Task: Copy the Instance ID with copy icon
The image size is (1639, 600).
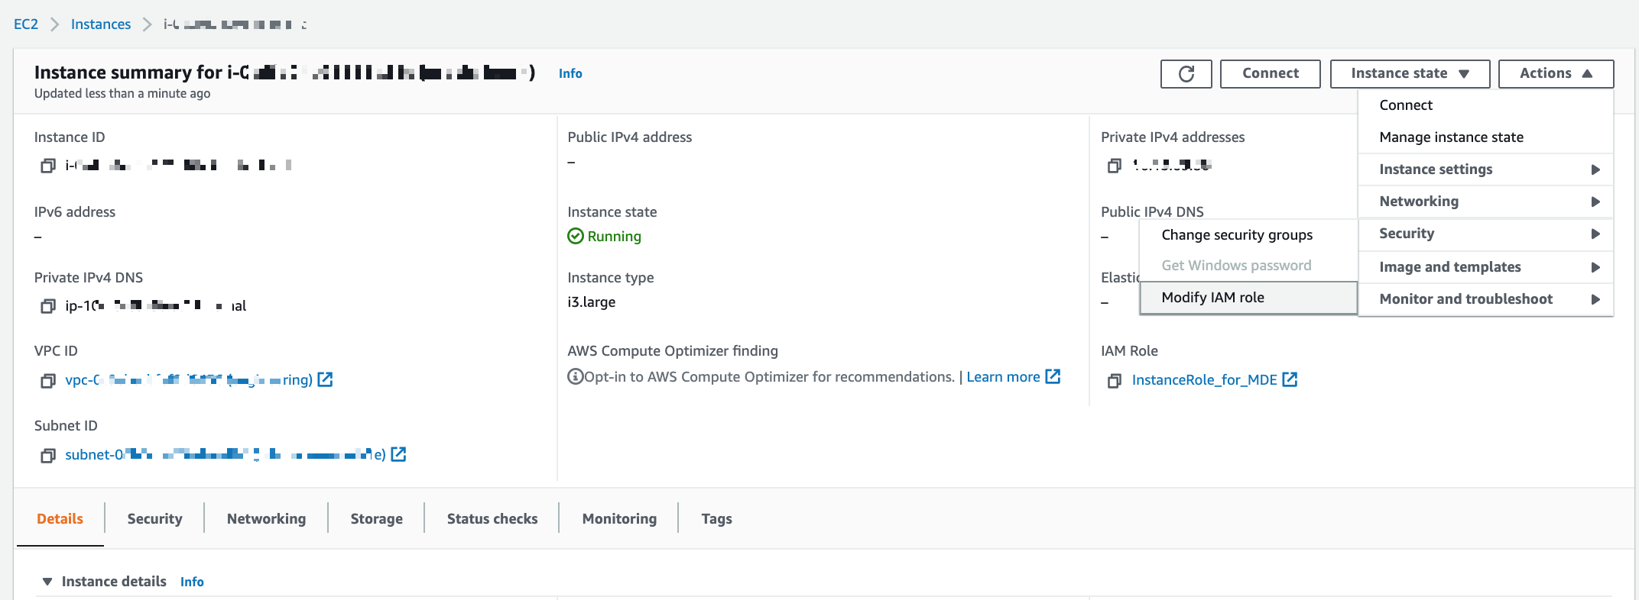Action: (x=48, y=165)
